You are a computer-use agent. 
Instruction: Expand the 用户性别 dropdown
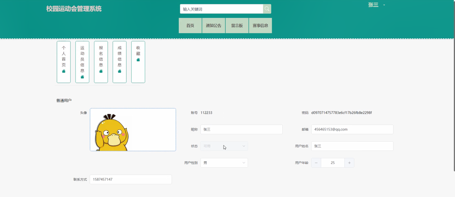click(224, 163)
